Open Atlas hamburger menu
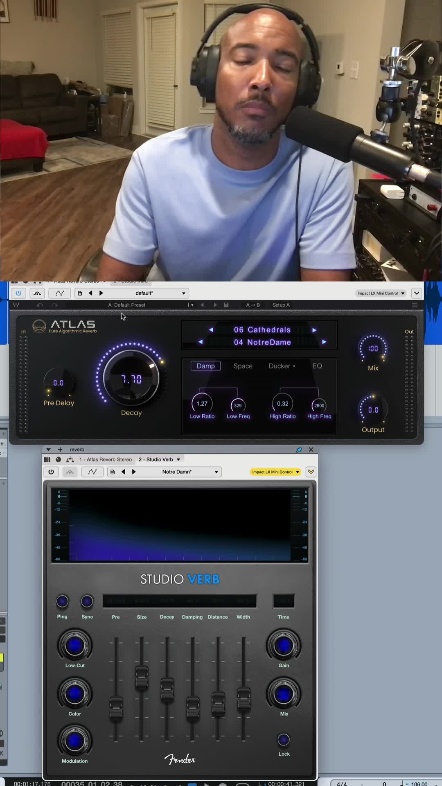442x786 pixels. [x=415, y=305]
